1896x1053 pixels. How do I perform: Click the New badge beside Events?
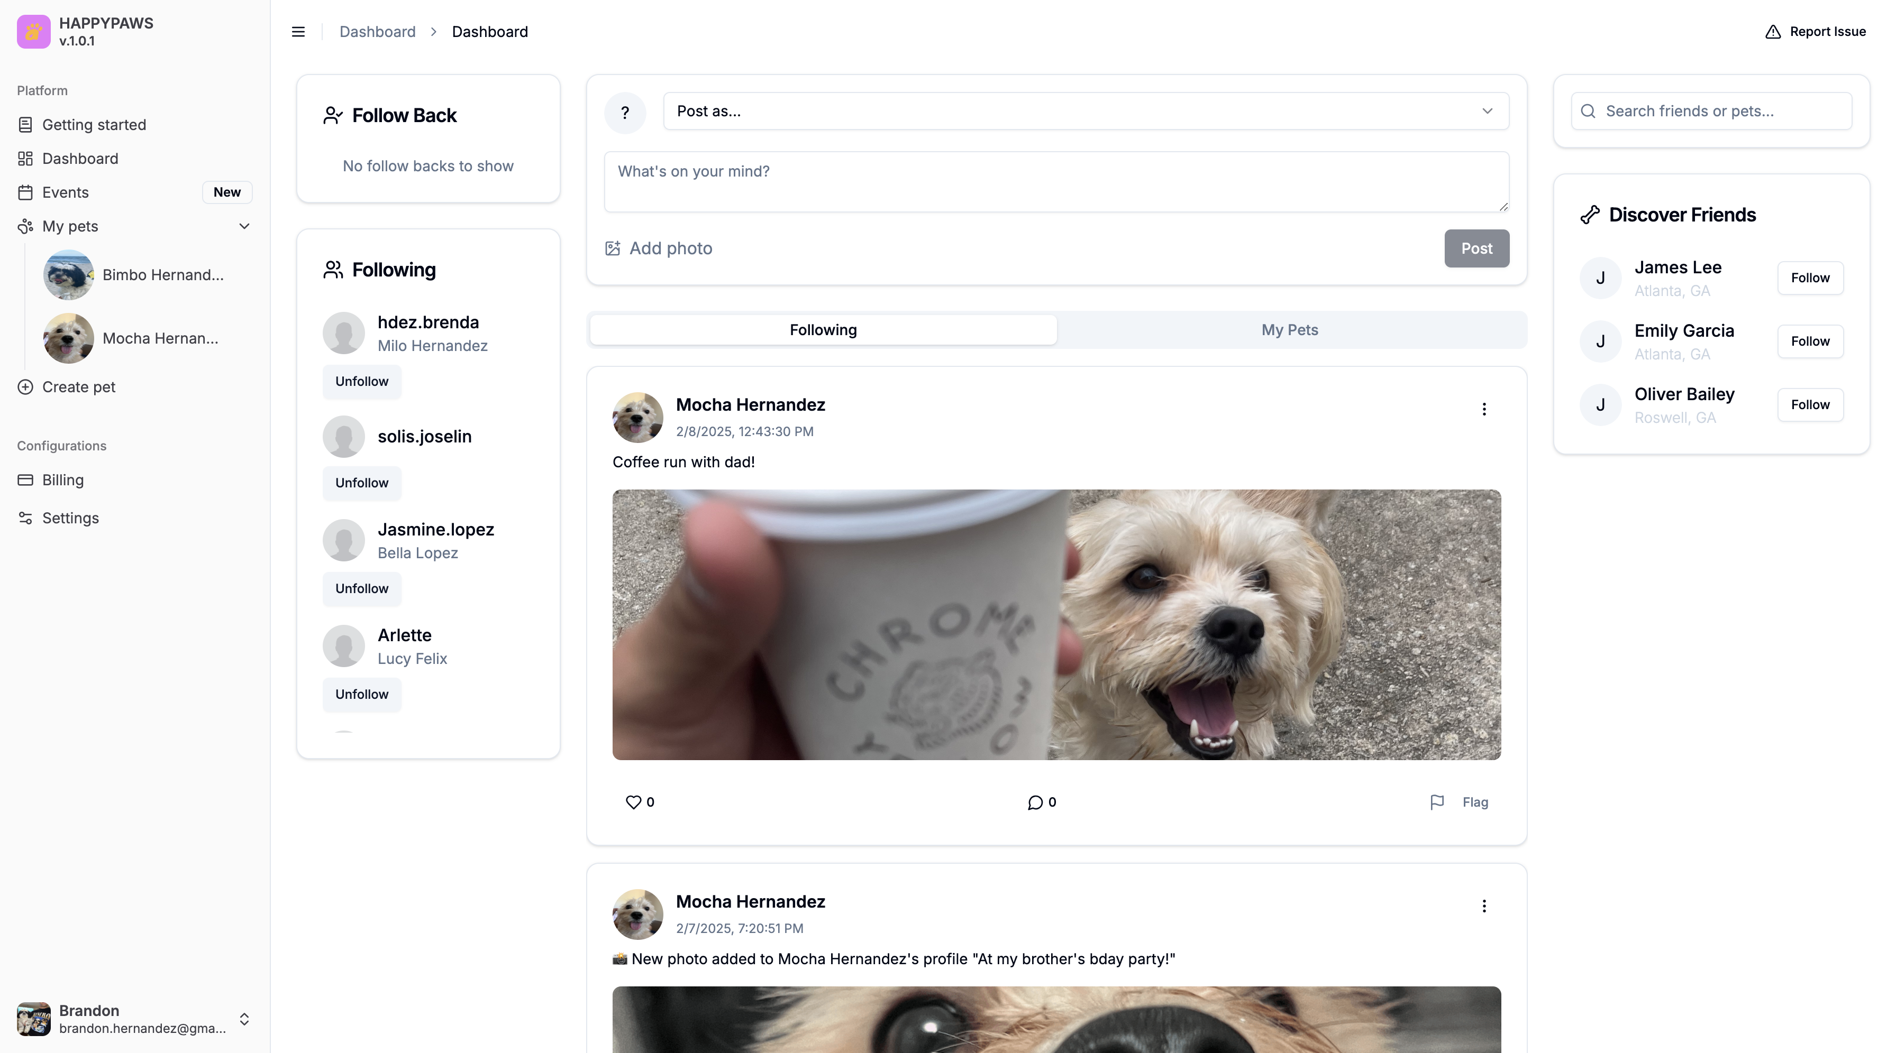(227, 192)
